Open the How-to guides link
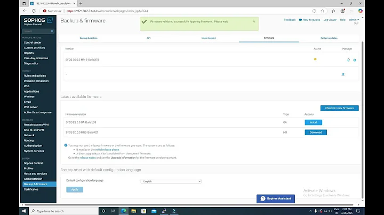The image size is (384, 215). [x=311, y=20]
